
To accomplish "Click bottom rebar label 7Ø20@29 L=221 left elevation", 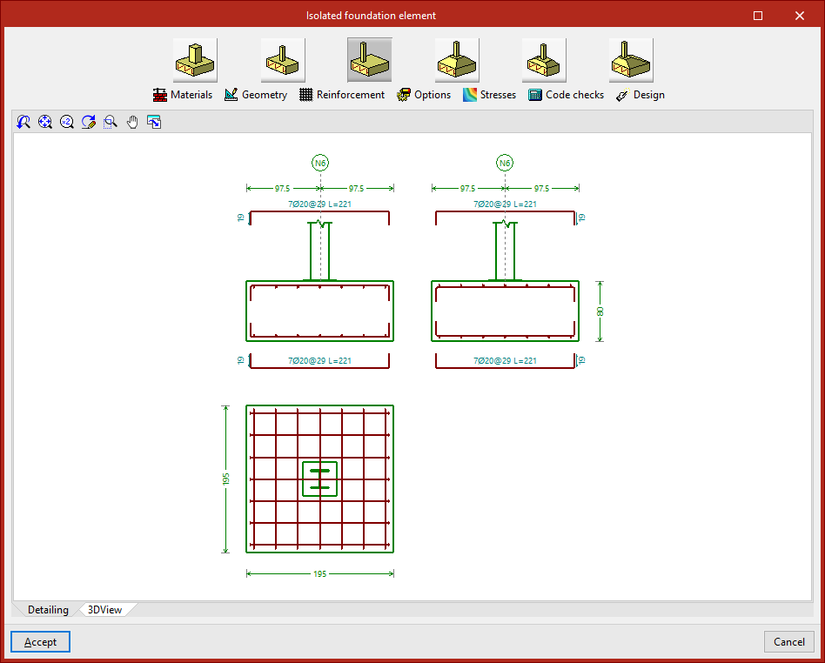I will 319,361.
